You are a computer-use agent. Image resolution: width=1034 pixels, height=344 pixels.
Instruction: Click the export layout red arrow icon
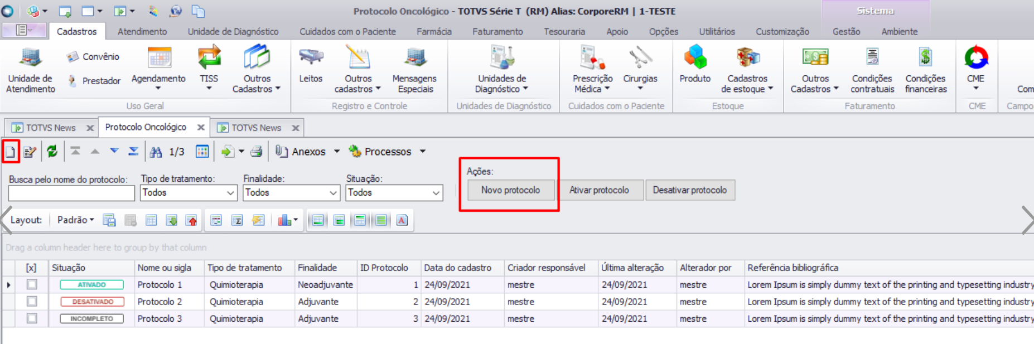192,220
